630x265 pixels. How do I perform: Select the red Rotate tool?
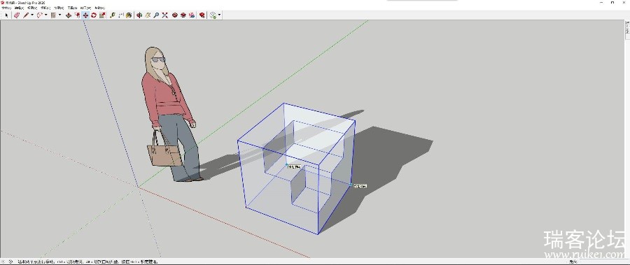94,15
